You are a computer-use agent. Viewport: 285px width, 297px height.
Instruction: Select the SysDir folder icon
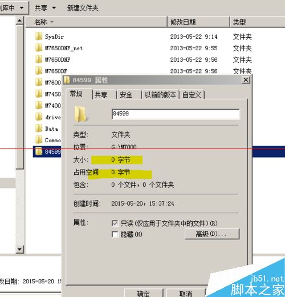click(39, 36)
